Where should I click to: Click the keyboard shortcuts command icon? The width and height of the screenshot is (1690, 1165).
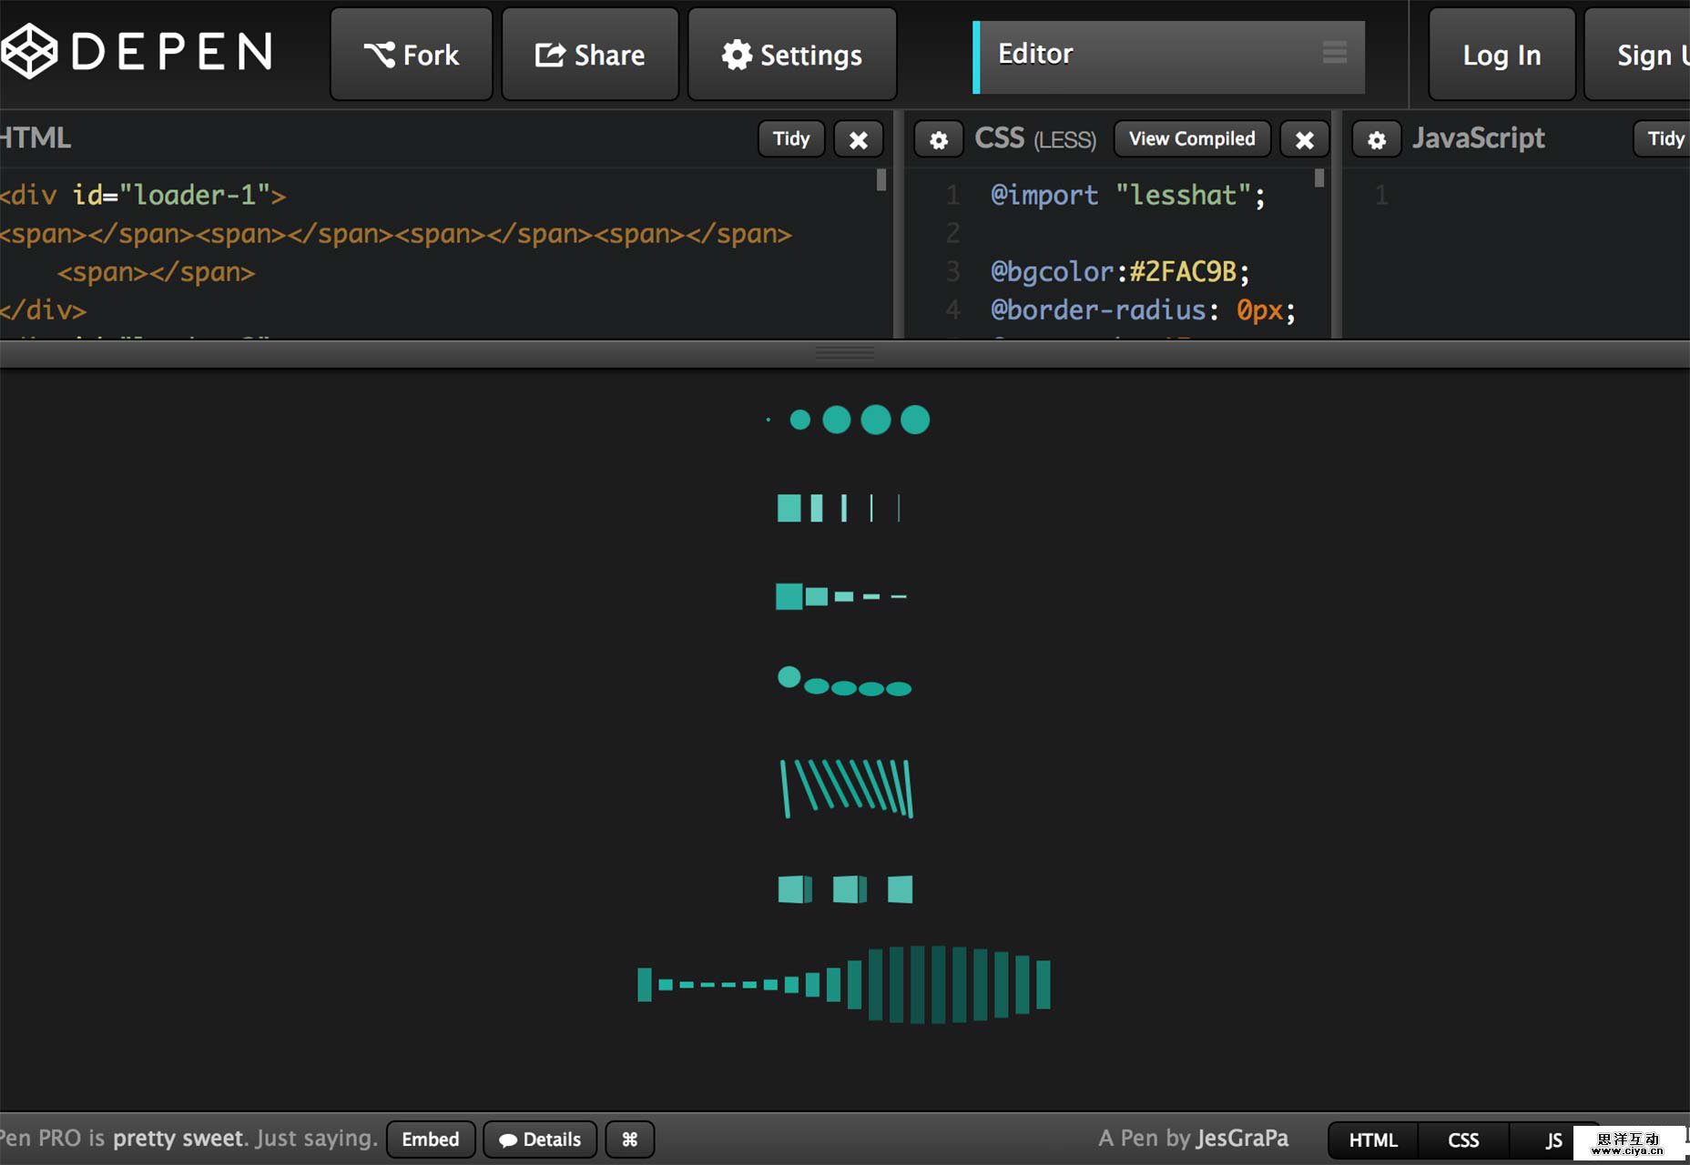629,1140
